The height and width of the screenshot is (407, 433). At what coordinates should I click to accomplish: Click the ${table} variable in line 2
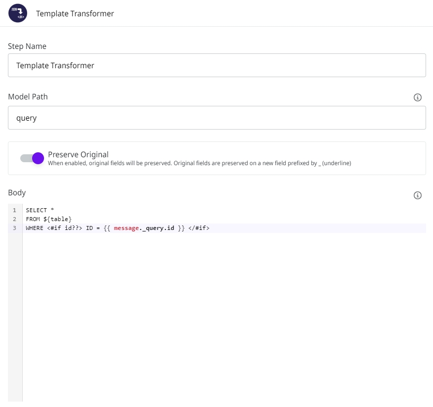point(58,219)
